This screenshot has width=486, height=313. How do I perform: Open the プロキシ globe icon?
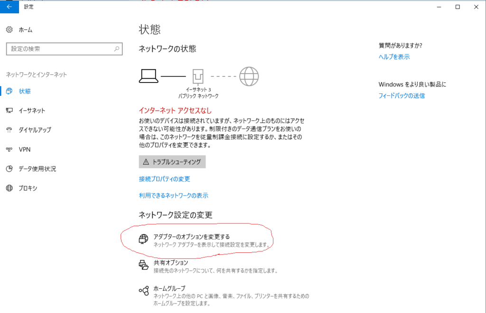click(x=9, y=188)
